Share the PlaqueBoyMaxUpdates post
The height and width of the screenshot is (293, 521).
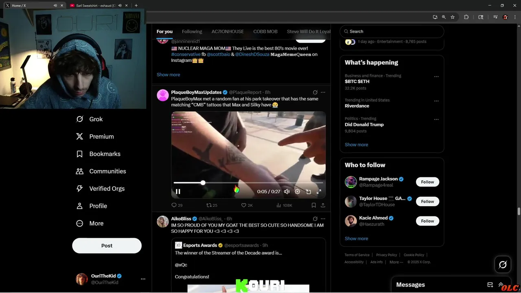pyautogui.click(x=323, y=206)
